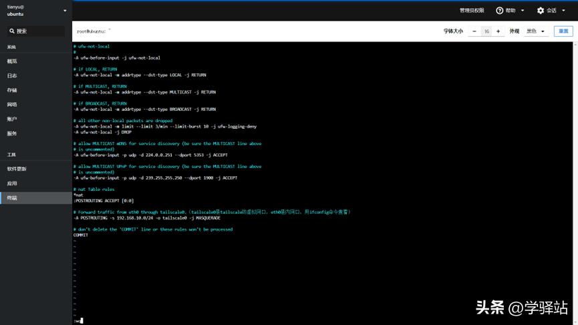
Task: Increase font size with plus button
Action: tap(498, 31)
